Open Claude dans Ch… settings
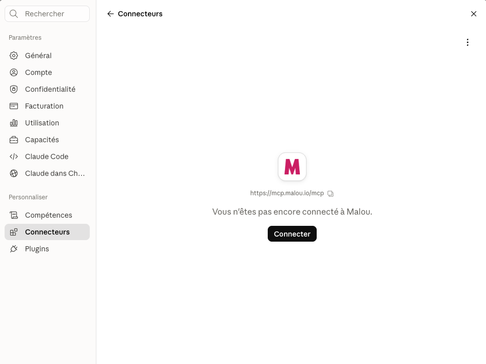The width and height of the screenshot is (486, 364). [47, 173]
